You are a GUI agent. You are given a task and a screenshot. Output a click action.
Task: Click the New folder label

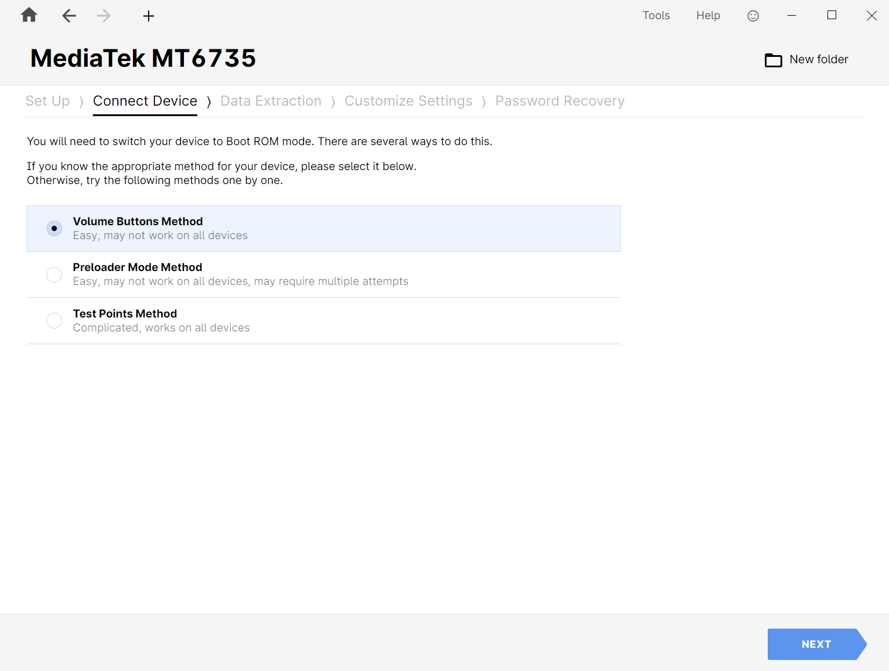(819, 59)
